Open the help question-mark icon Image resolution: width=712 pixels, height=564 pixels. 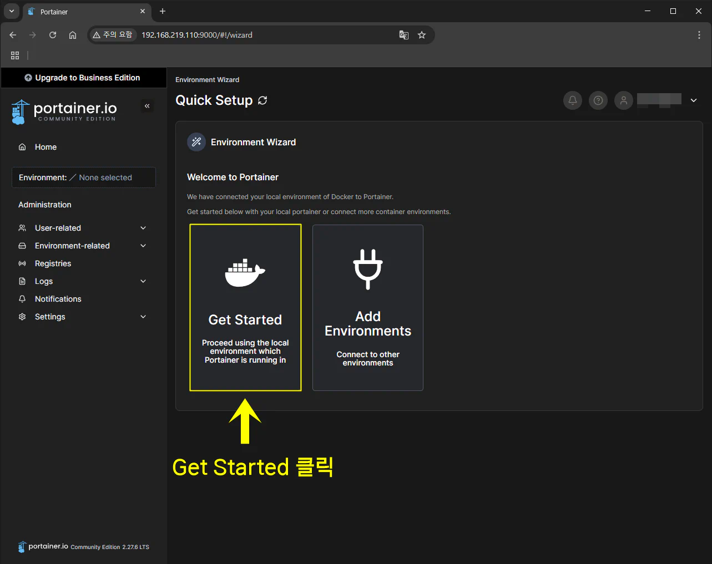598,100
